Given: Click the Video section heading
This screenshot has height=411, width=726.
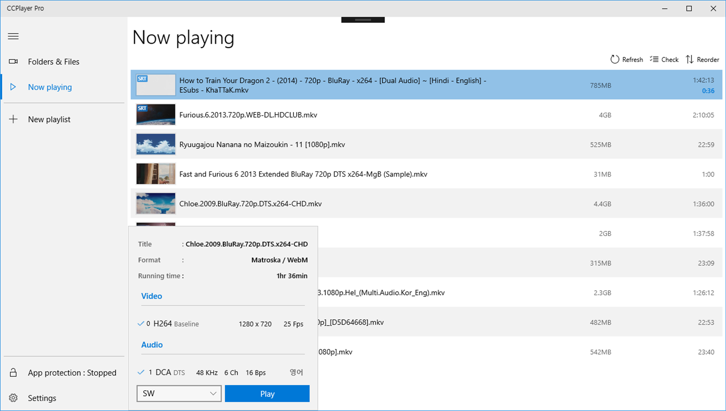Looking at the screenshot, I should coord(151,296).
